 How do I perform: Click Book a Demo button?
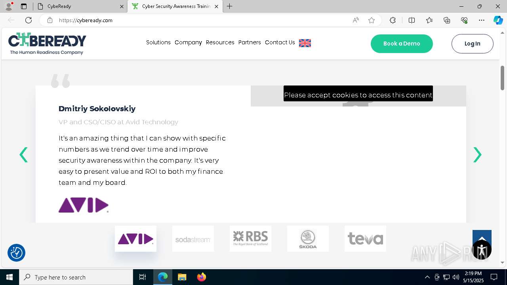pyautogui.click(x=402, y=44)
